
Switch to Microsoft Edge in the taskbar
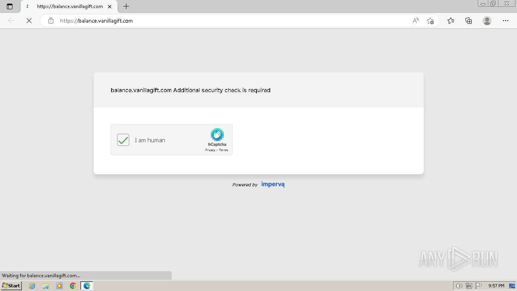pos(87,286)
